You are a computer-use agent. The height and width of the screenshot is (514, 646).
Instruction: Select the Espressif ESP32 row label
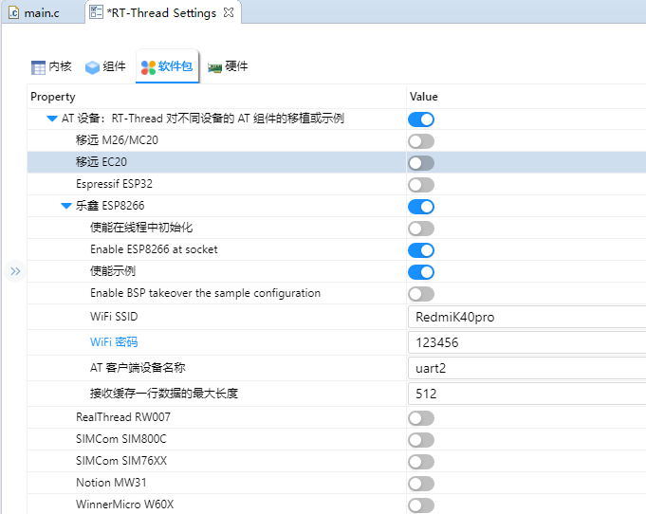pos(114,184)
